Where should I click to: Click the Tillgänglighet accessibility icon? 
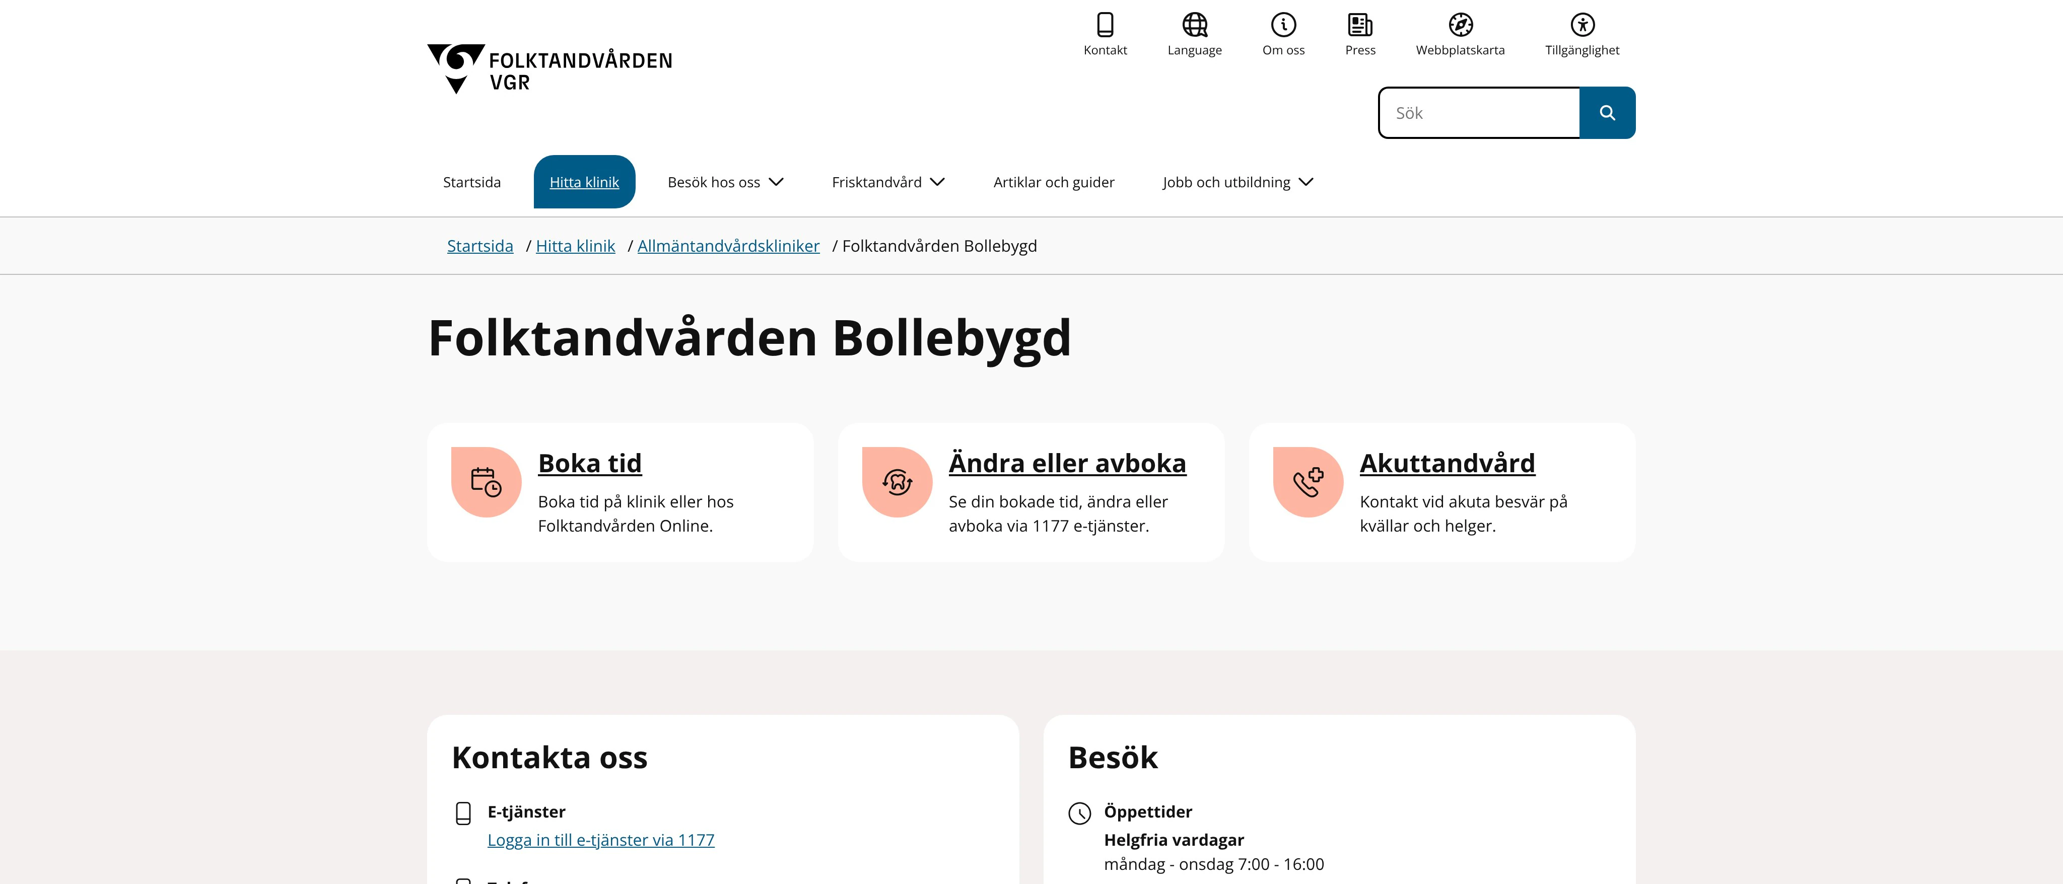pyautogui.click(x=1581, y=25)
